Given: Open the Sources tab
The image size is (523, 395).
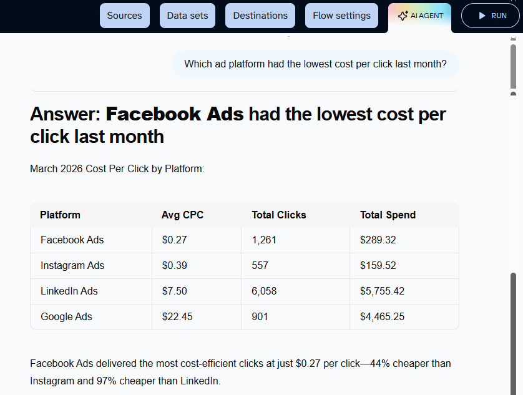Looking at the screenshot, I should tap(124, 16).
